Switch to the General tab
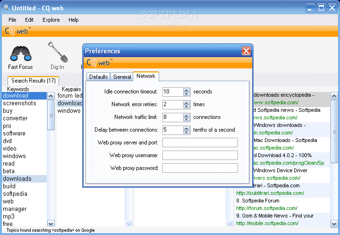Screen dimensions: 340x235 click(x=122, y=76)
